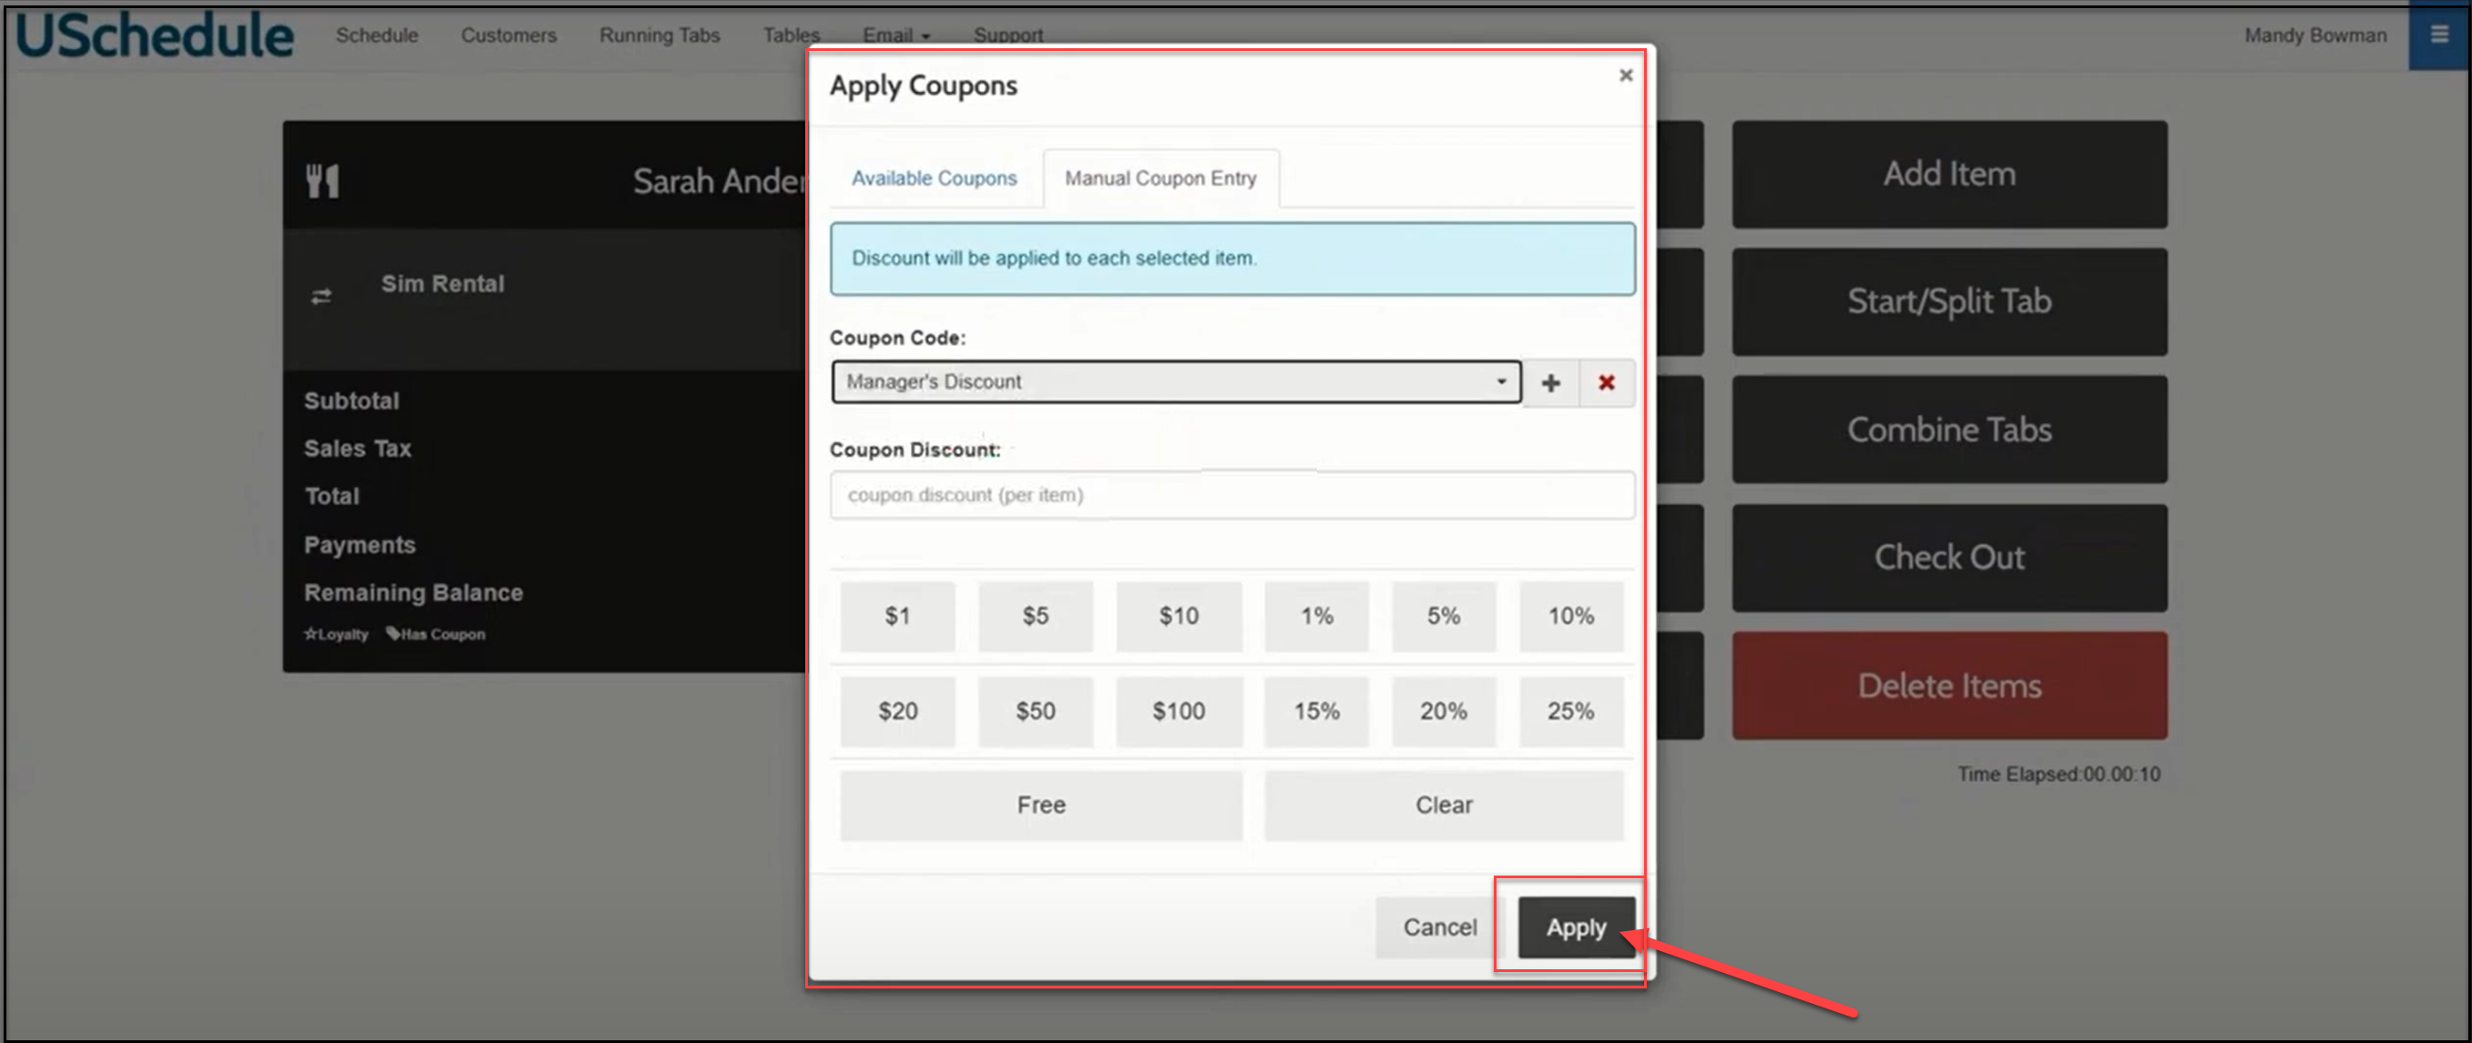
Task: Select the $50 discount preset
Action: [1035, 712]
